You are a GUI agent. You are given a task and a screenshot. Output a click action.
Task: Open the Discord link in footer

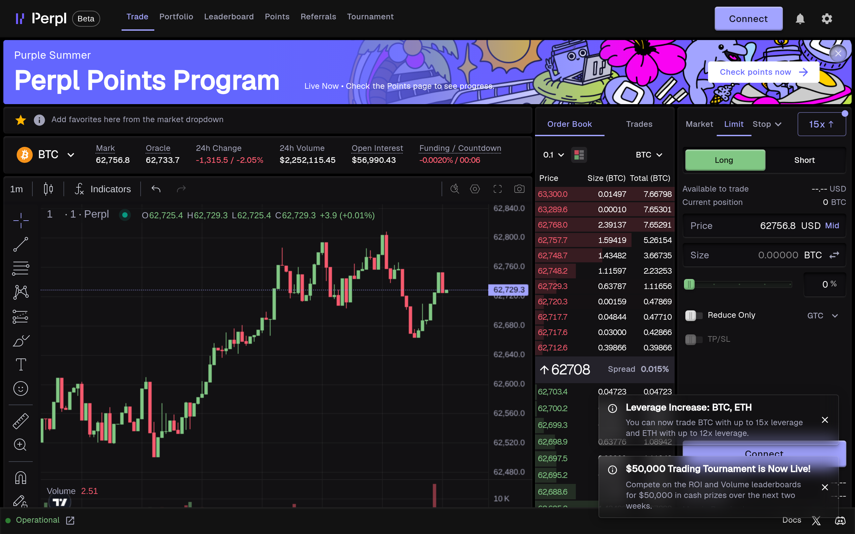[840, 520]
